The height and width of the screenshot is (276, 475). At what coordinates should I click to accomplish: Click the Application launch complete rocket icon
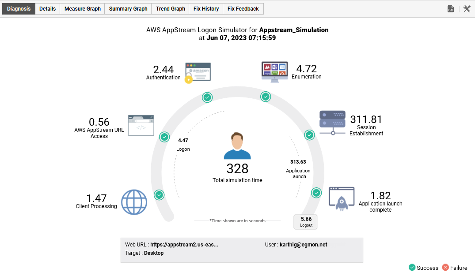coord(342,199)
